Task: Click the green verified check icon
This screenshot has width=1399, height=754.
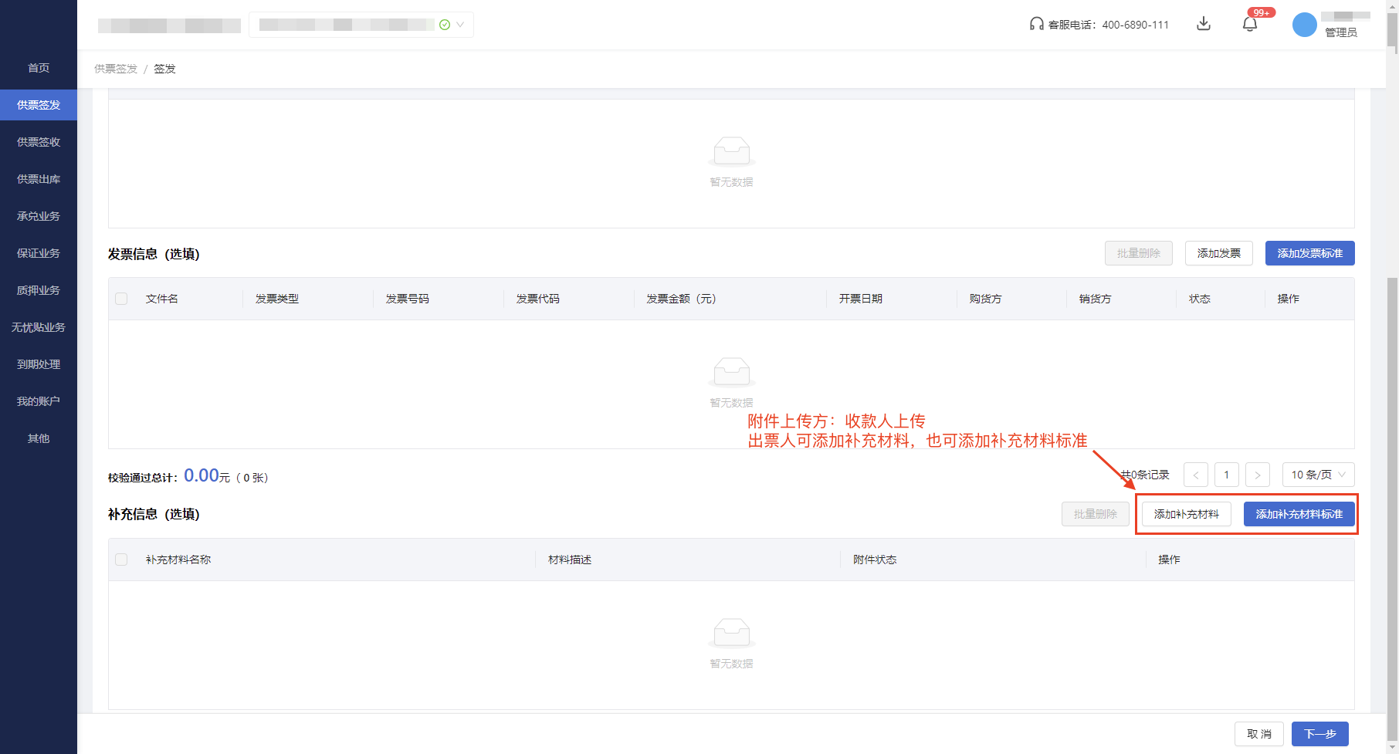Action: pyautogui.click(x=445, y=25)
